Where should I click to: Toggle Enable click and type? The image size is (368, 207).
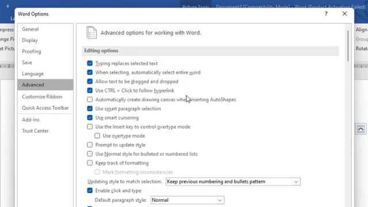[x=90, y=190]
